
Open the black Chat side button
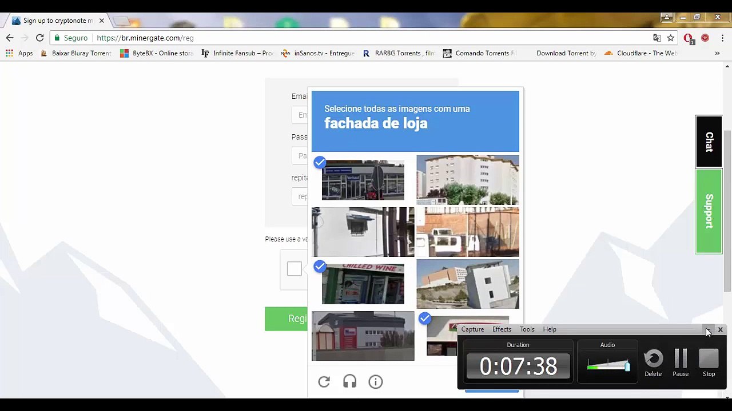pos(709,142)
